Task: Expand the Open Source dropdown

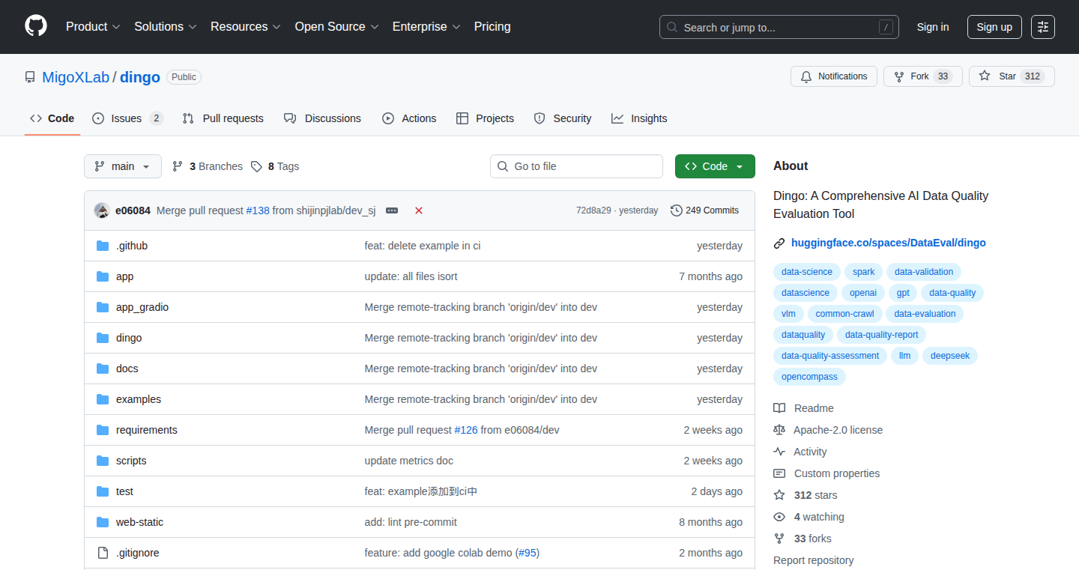Action: 336,27
